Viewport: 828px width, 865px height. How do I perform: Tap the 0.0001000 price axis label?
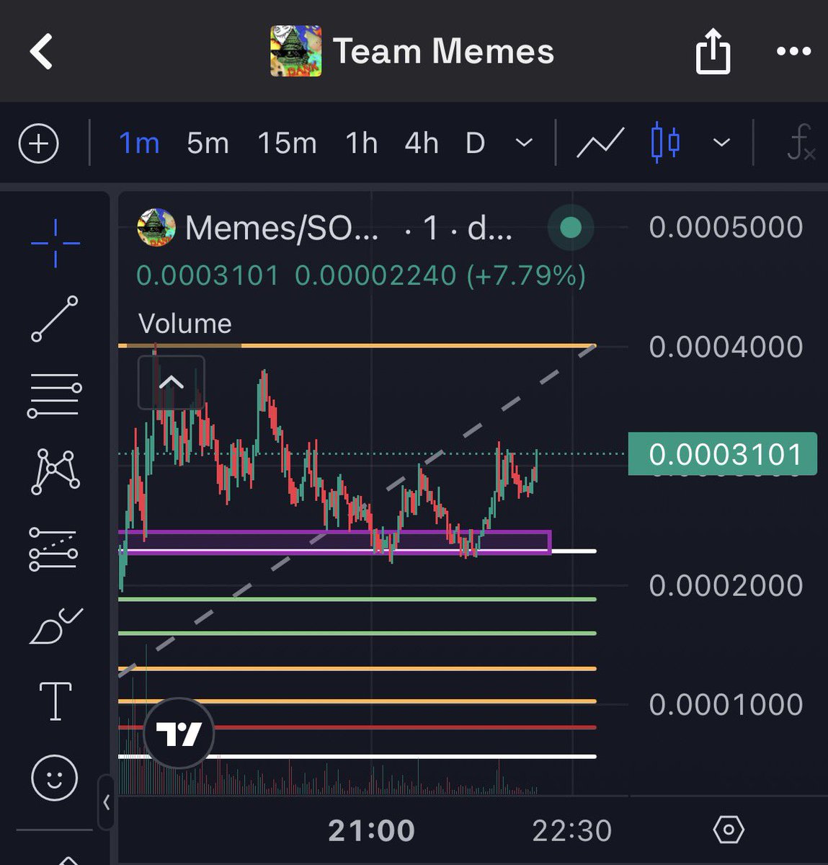coord(726,704)
